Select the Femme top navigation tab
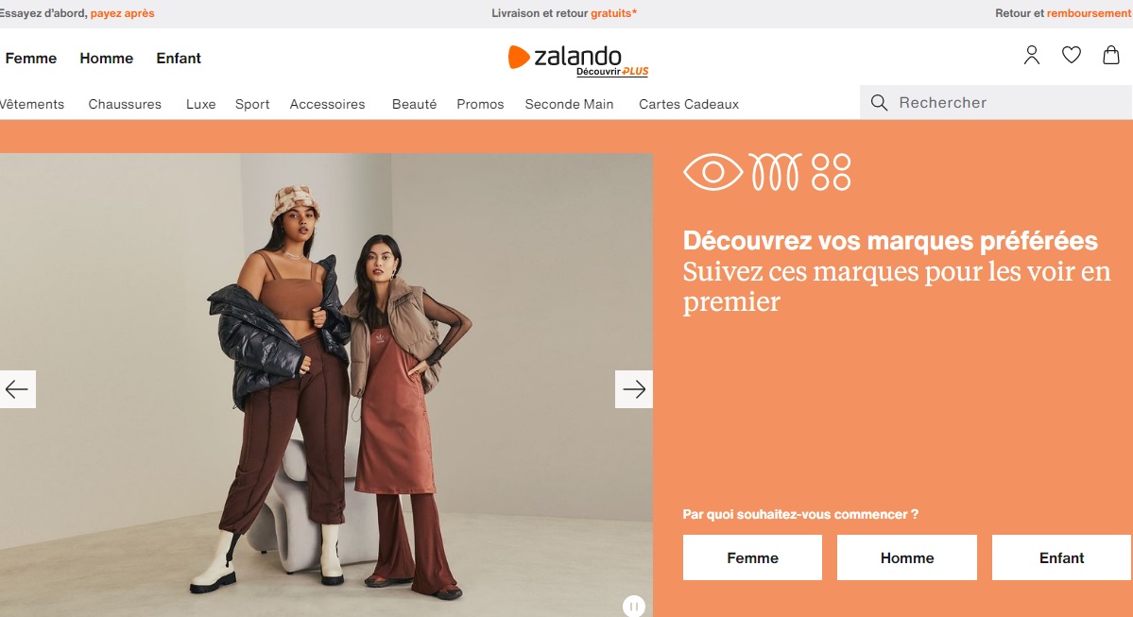The width and height of the screenshot is (1133, 617). (x=30, y=59)
